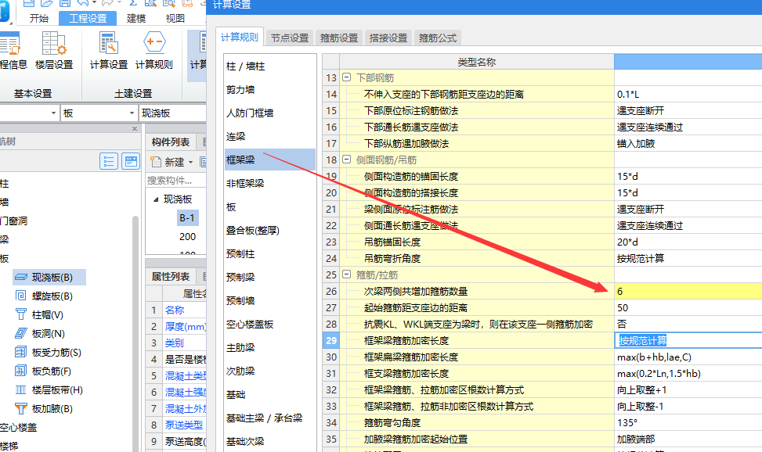Open the 视图 ribbon tab

(x=175, y=19)
